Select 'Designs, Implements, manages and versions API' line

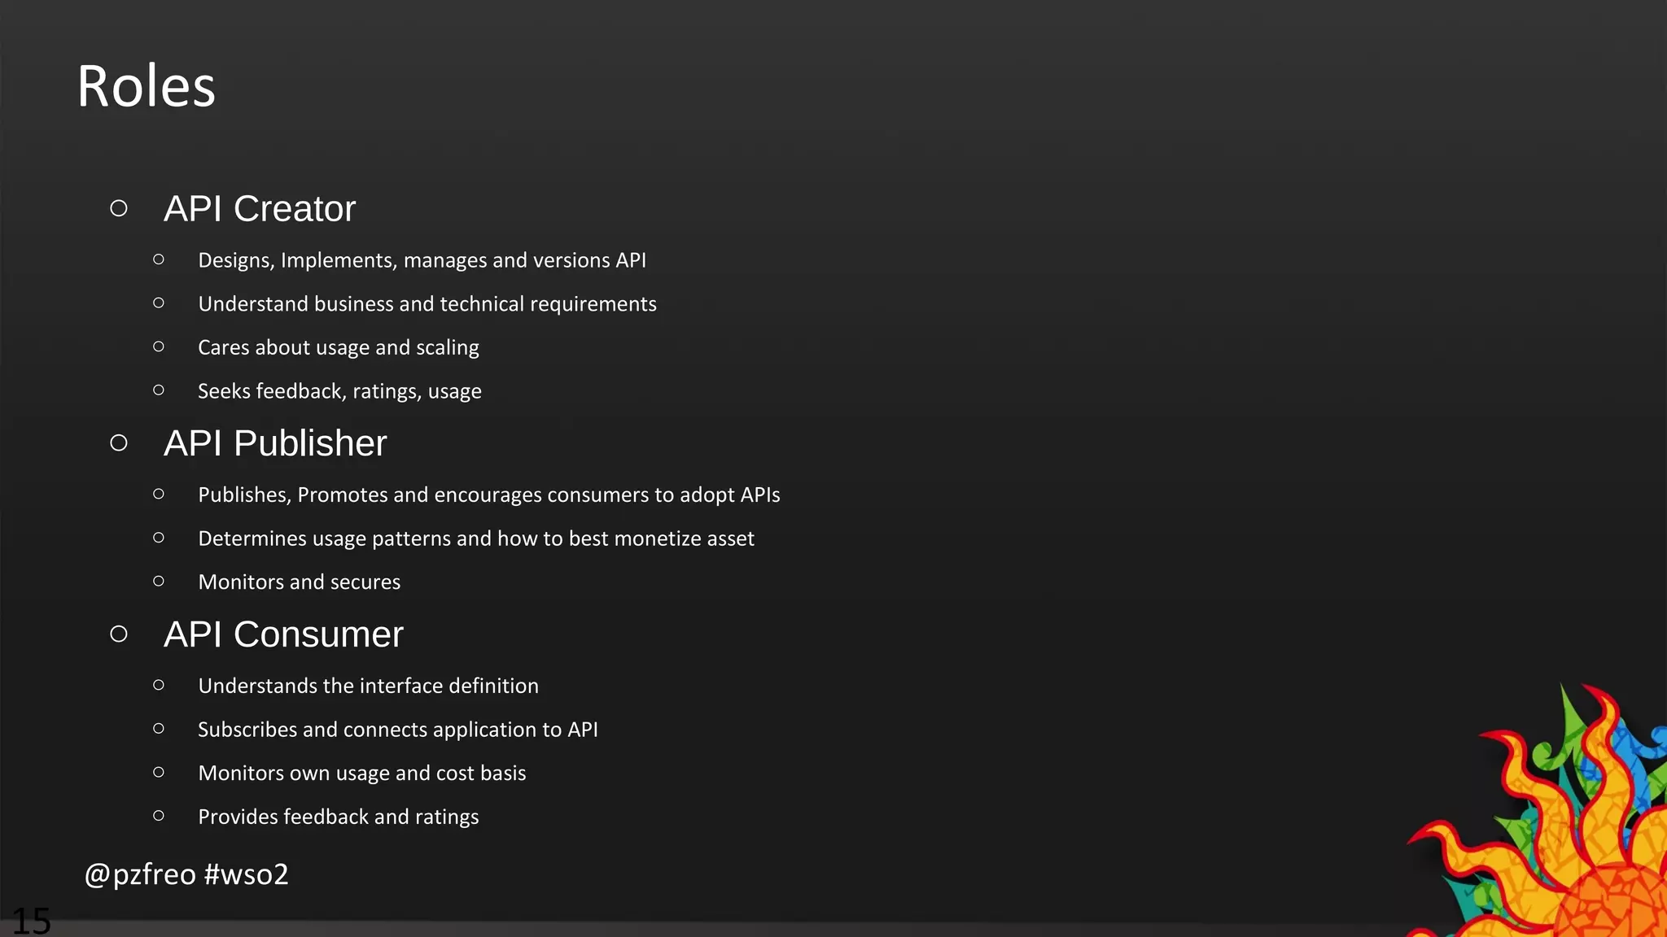point(422,260)
